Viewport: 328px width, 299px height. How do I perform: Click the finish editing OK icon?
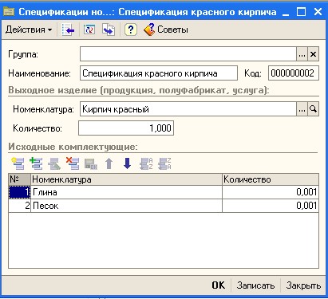click(91, 164)
